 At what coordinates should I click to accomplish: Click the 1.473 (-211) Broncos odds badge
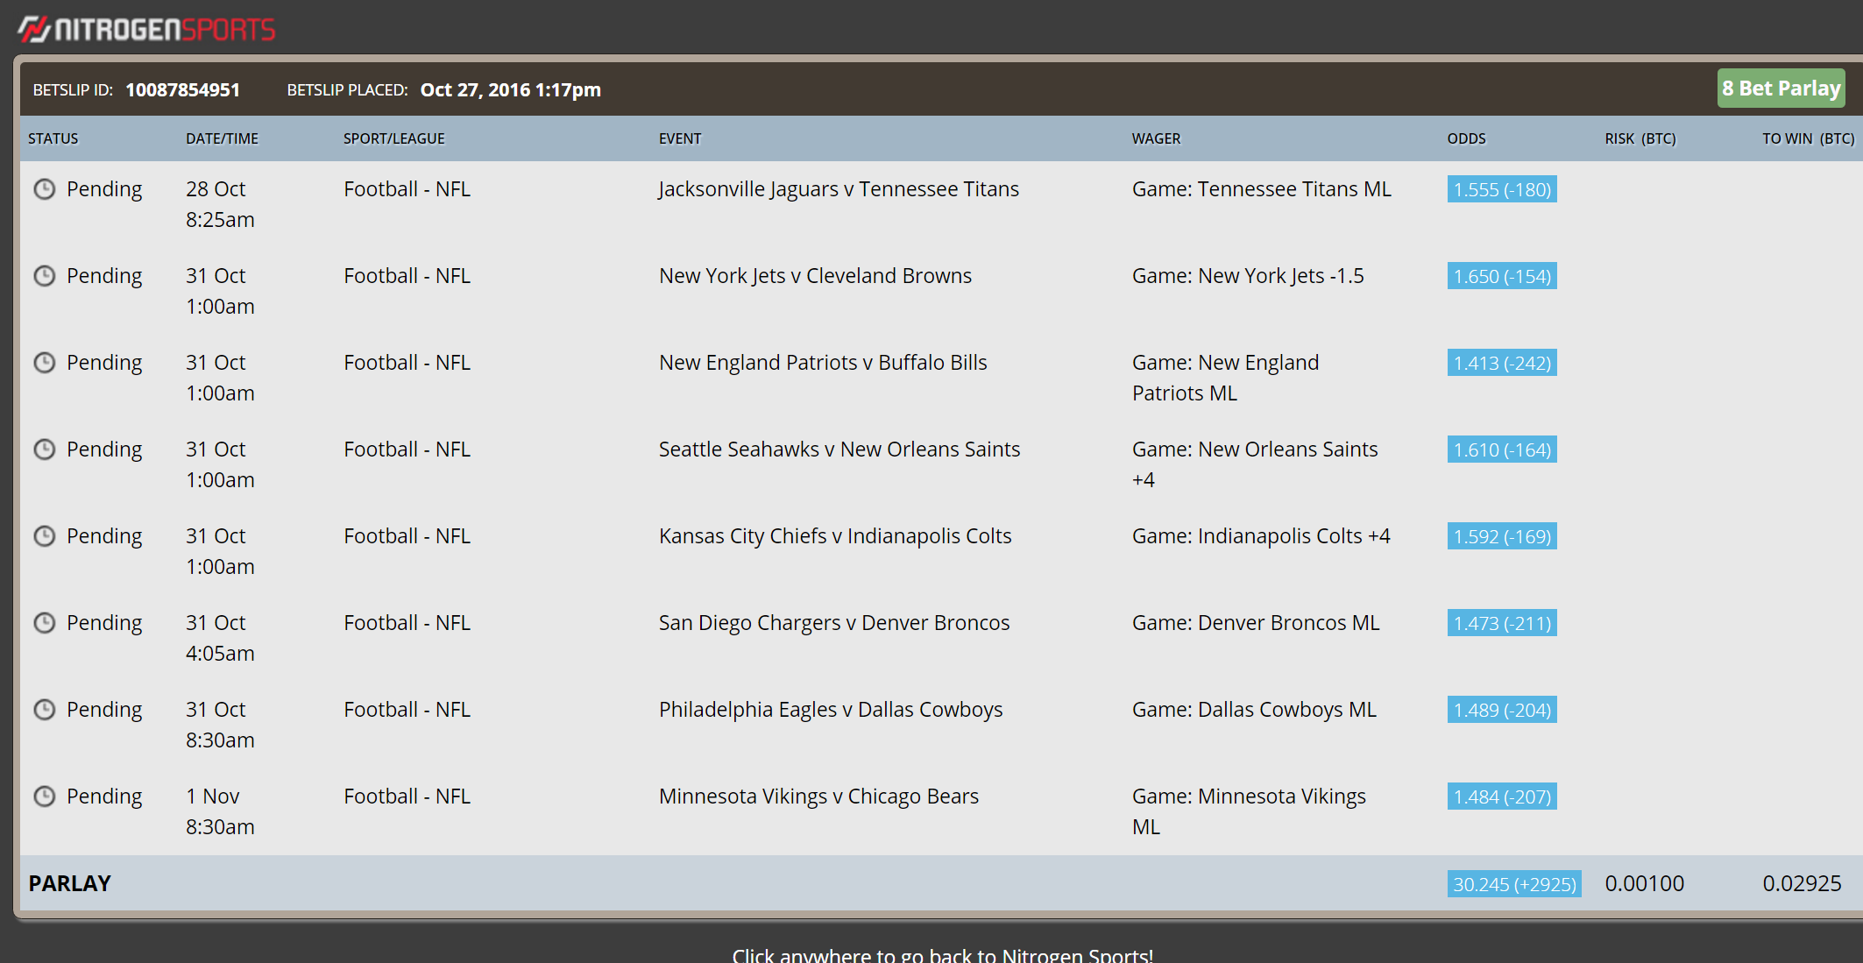point(1502,623)
